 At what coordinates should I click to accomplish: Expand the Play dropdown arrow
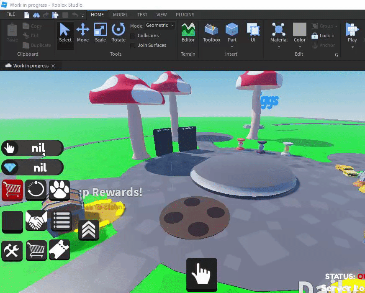352,47
